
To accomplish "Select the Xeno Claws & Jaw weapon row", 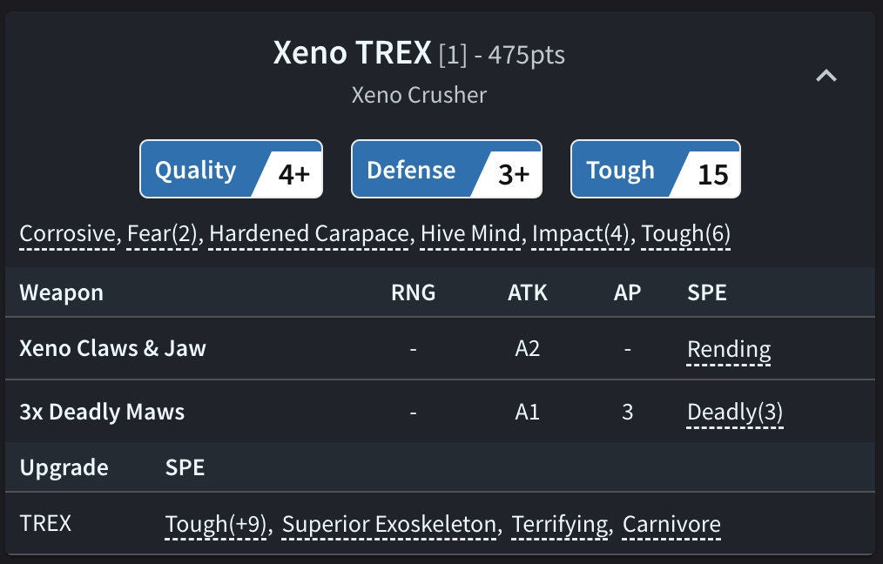I will pyautogui.click(x=112, y=349).
